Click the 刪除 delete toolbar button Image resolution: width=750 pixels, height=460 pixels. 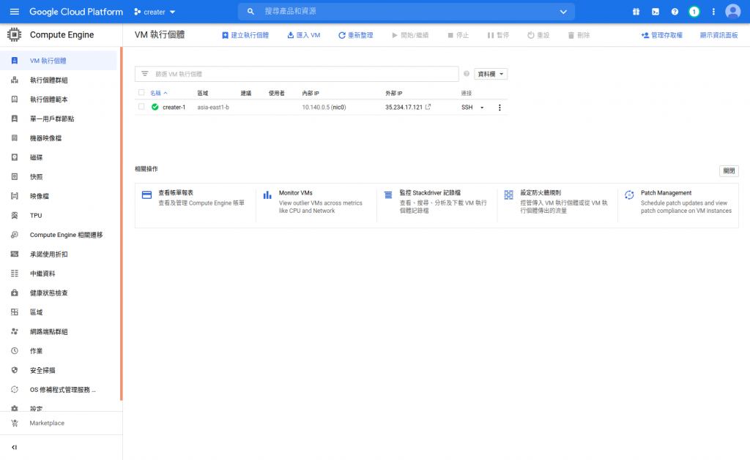click(579, 35)
